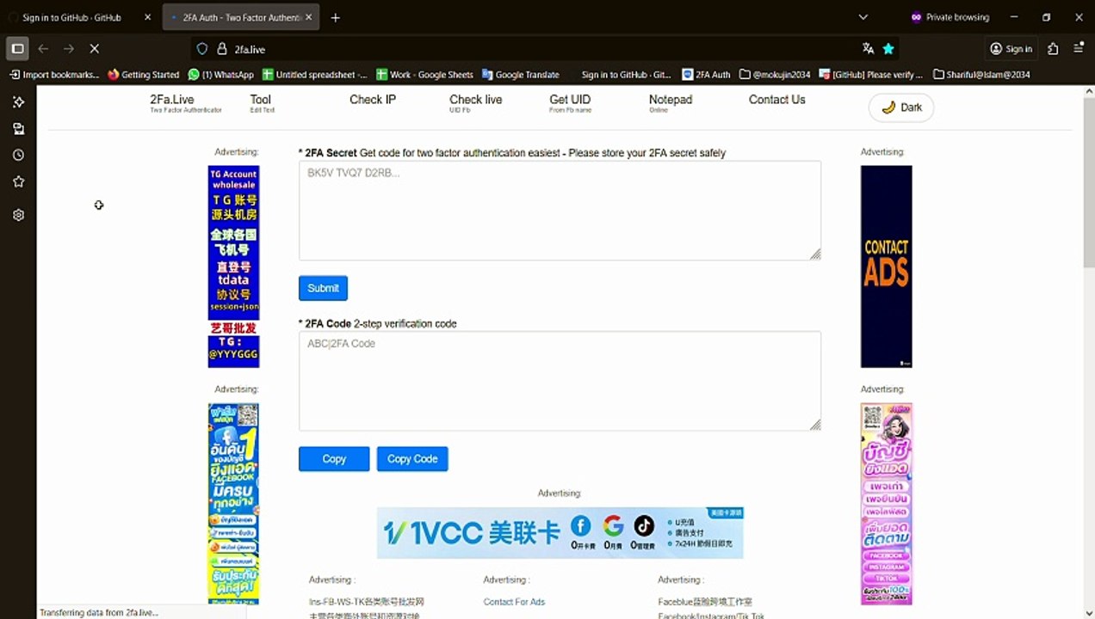Stop loading the page
Image resolution: width=1095 pixels, height=619 pixels.
[95, 49]
